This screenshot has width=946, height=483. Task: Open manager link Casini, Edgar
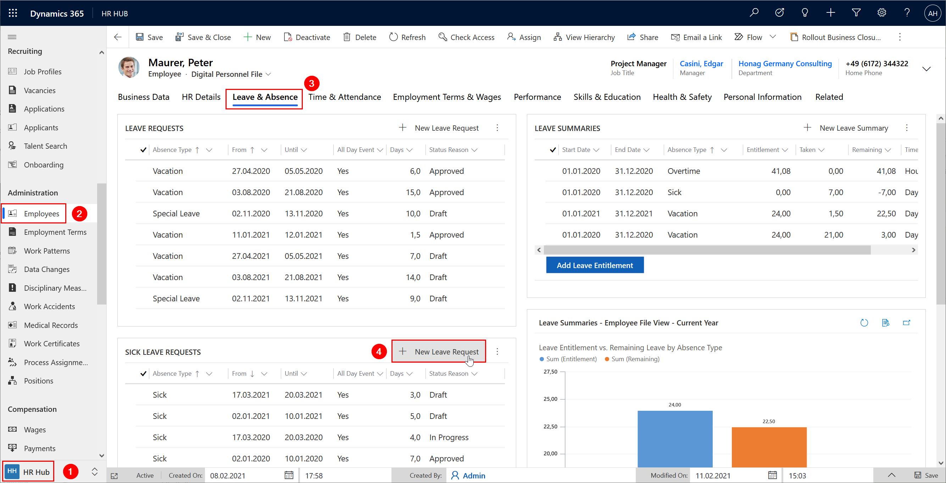(x=701, y=63)
